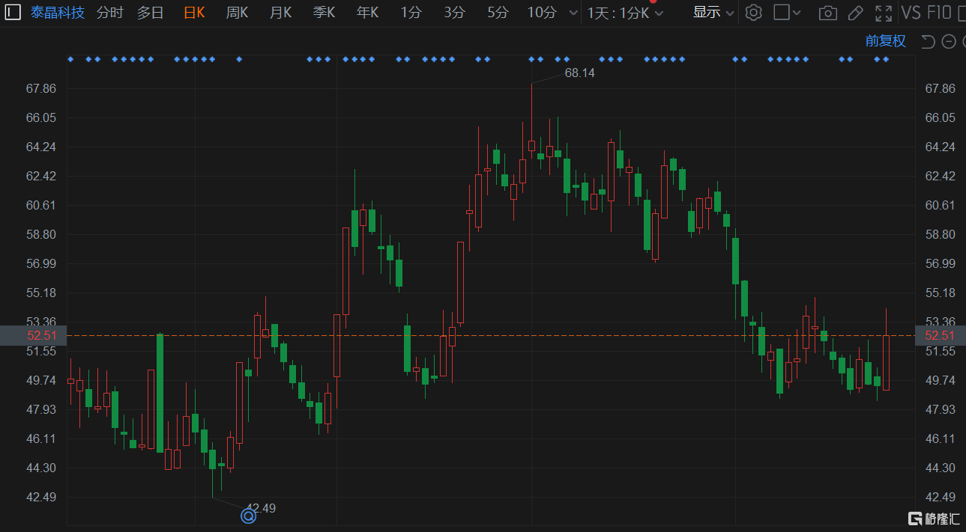The width and height of the screenshot is (966, 532).
Task: Click the 42.49 low price label
Action: point(261,508)
